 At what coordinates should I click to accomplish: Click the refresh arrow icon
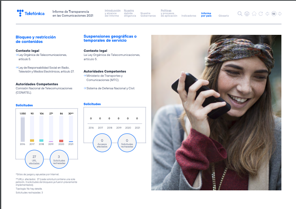pyautogui.click(x=260, y=14)
